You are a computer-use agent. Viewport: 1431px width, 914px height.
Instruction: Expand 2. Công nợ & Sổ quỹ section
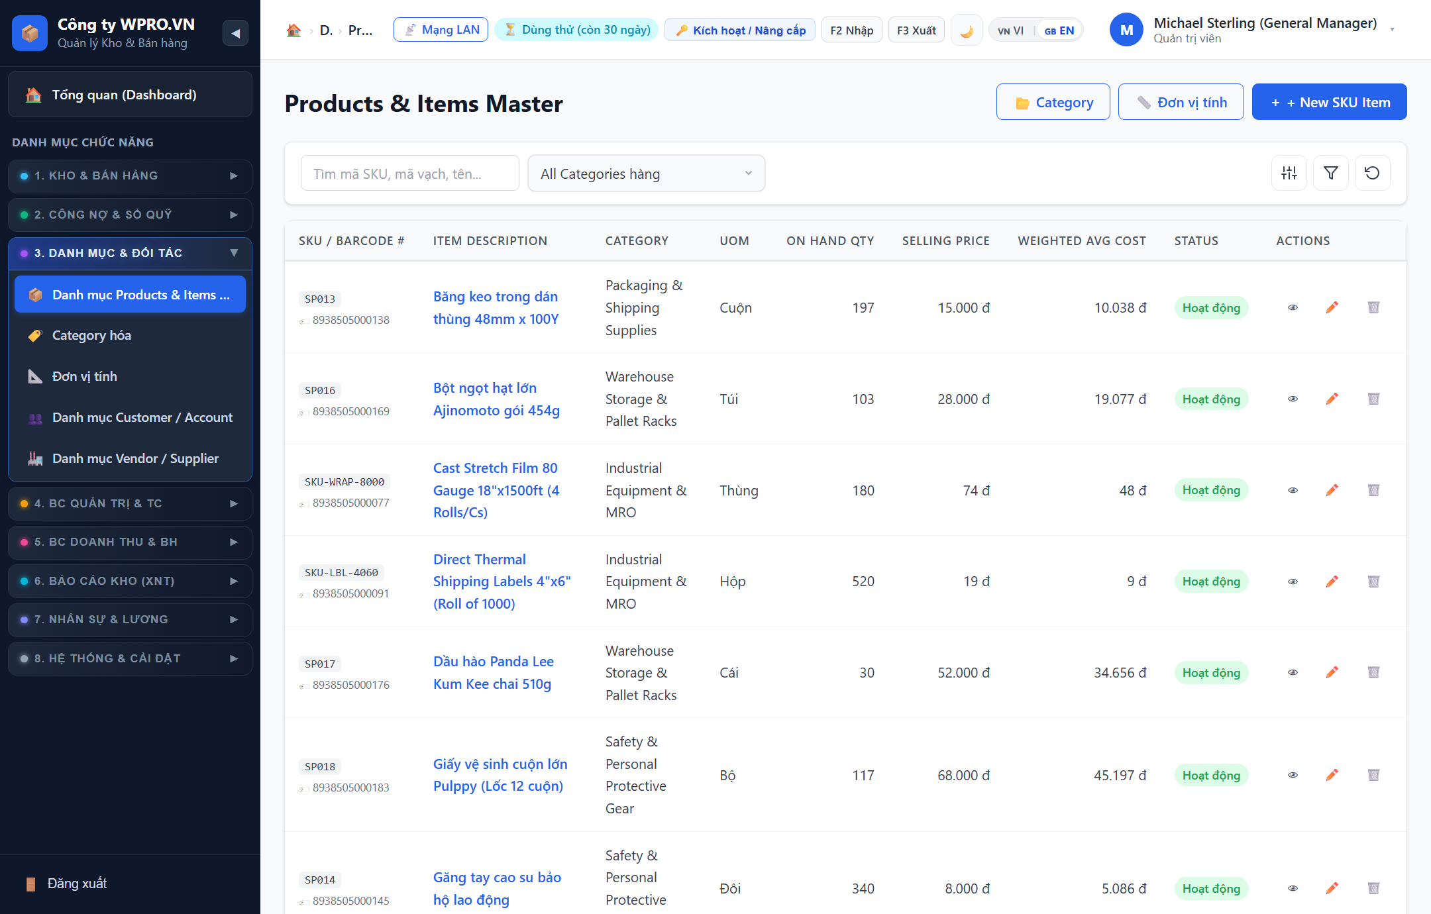[x=130, y=215]
